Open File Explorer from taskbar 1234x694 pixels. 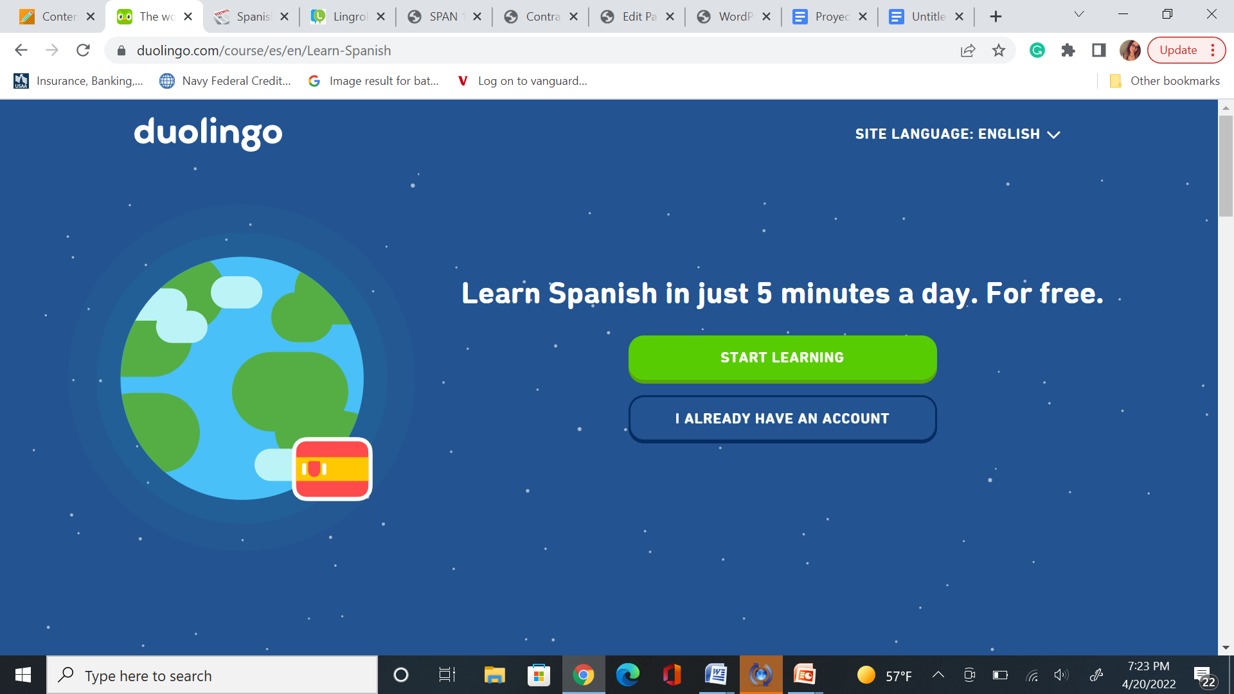494,675
